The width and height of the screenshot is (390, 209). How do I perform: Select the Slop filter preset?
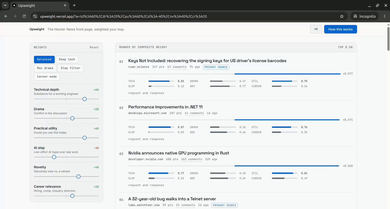coord(70,68)
